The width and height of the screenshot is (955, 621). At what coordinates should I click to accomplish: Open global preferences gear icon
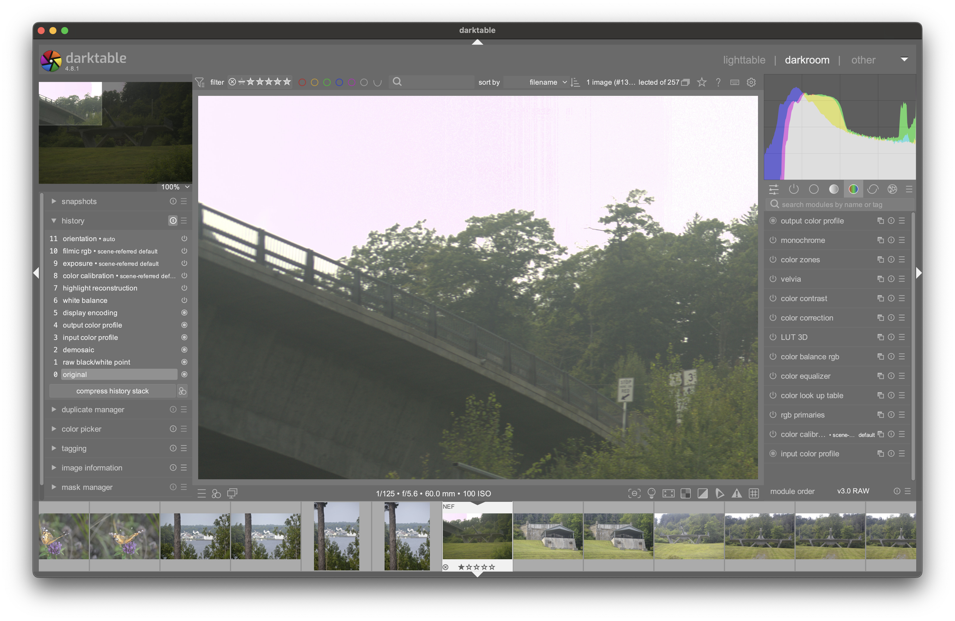click(x=751, y=82)
